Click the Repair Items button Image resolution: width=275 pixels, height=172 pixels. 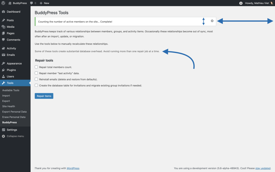(x=44, y=96)
